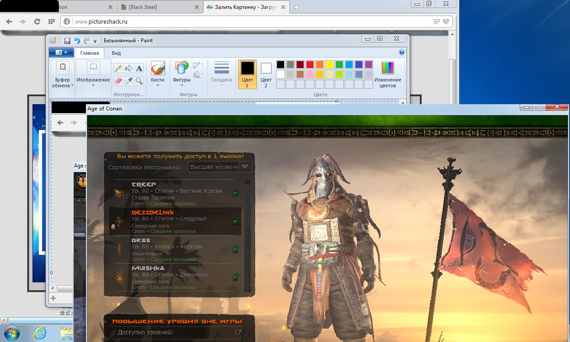Image resolution: width=570 pixels, height=342 pixels.
Task: Pick the Eraser tool
Action: [x=118, y=81]
